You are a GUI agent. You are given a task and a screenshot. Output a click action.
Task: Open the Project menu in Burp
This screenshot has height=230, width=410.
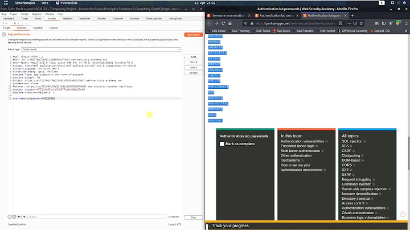[13, 14]
